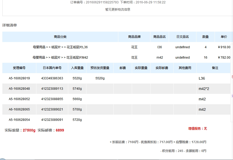The image size is (233, 160).
Task: Click the 暂无更新物流信息 logistics status text
Action: click(x=118, y=10)
